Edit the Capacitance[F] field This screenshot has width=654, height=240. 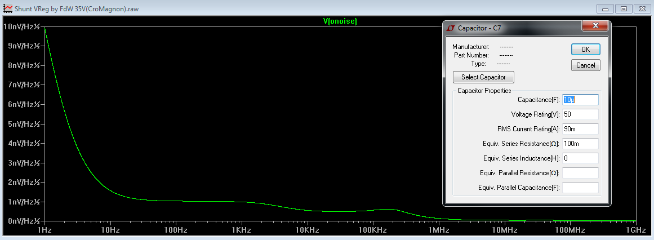(580, 100)
